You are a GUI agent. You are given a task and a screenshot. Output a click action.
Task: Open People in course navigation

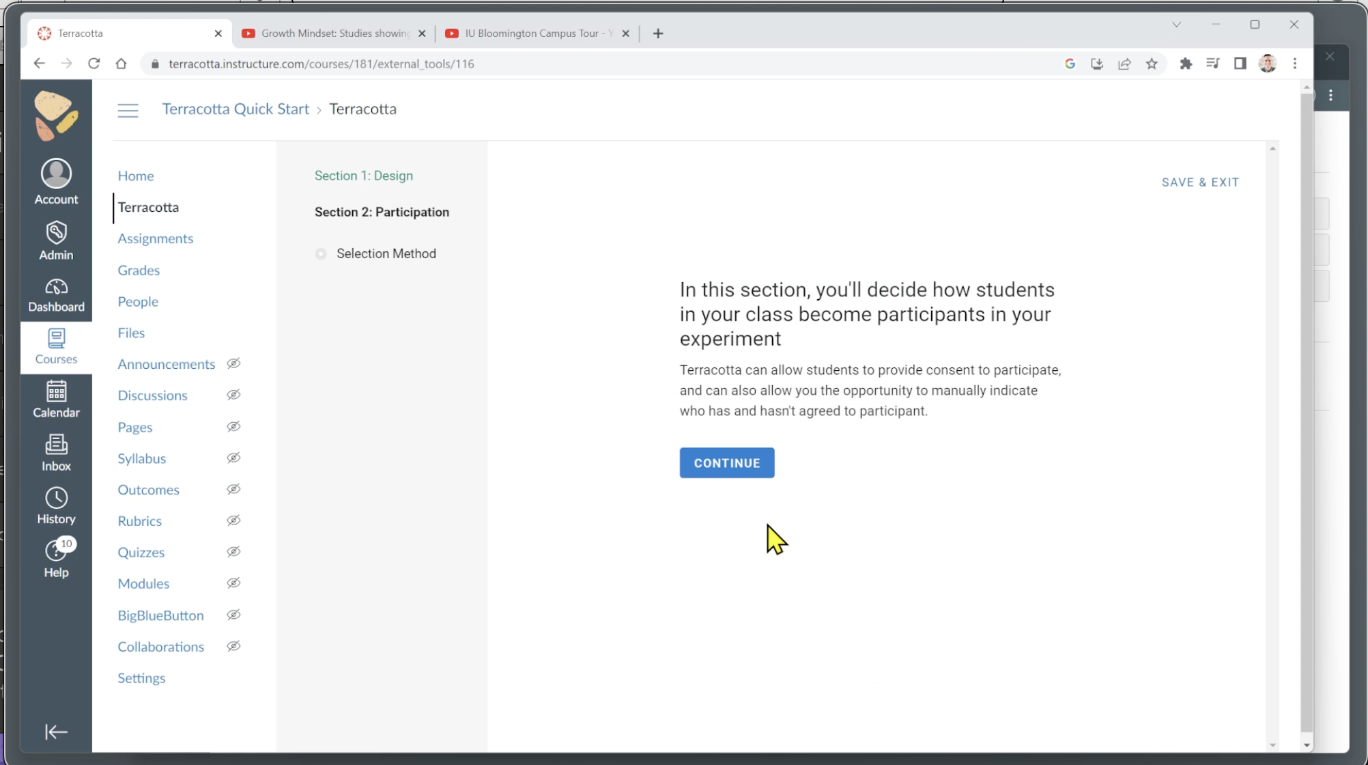tap(138, 301)
